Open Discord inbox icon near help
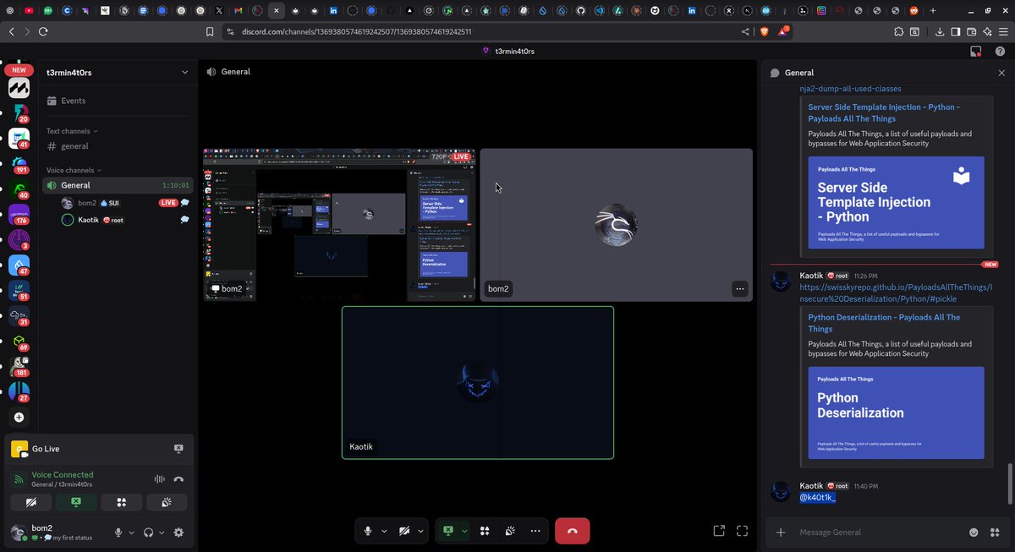 coord(976,52)
